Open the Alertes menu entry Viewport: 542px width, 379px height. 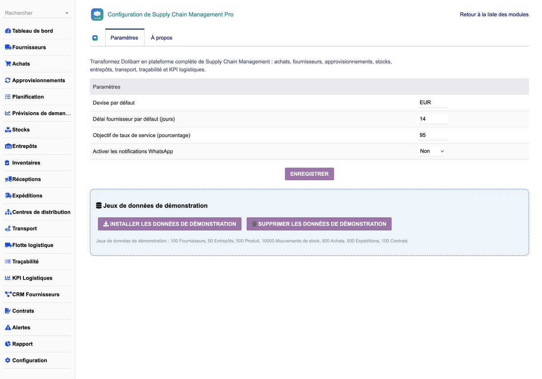tap(21, 328)
